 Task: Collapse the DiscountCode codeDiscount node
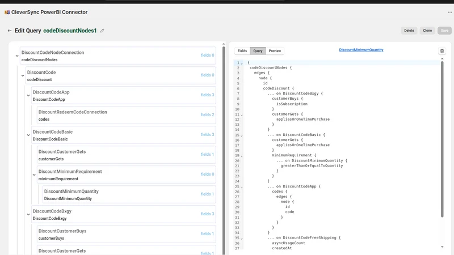click(23, 76)
